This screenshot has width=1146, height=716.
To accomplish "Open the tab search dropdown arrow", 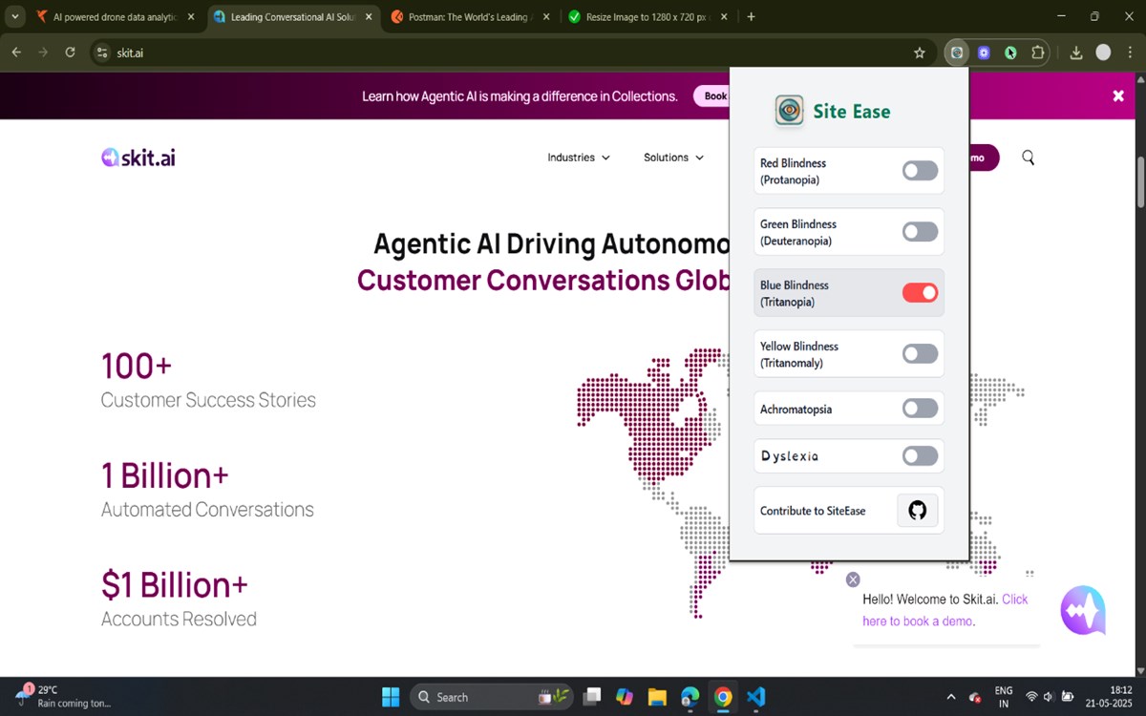I will [16, 16].
